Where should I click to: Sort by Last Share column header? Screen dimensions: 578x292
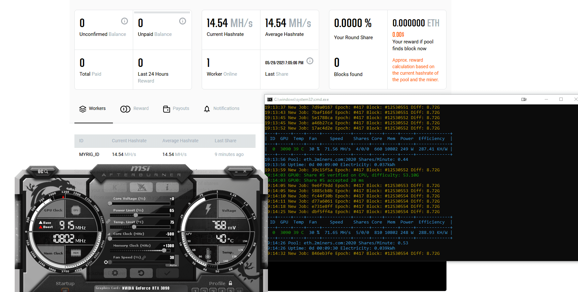[x=226, y=141]
